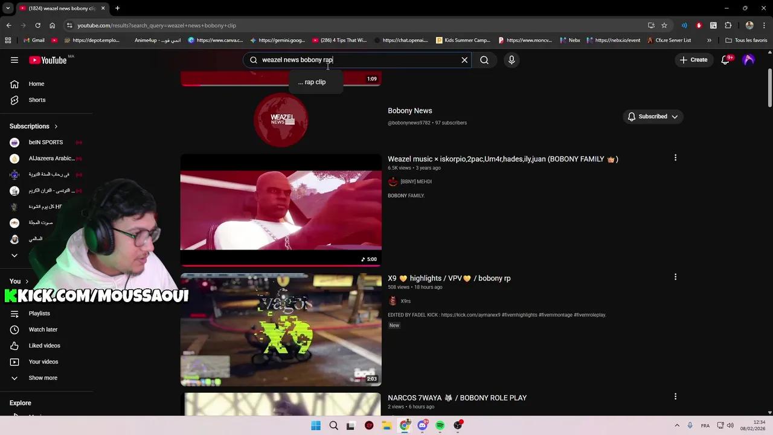The height and width of the screenshot is (435, 773).
Task: Click the [BBNY] MEHDI channel avatar
Action: (393, 181)
